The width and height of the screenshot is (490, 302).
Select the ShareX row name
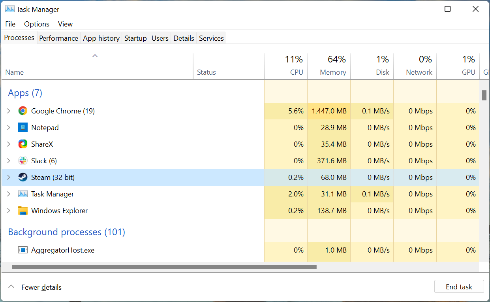click(x=42, y=144)
